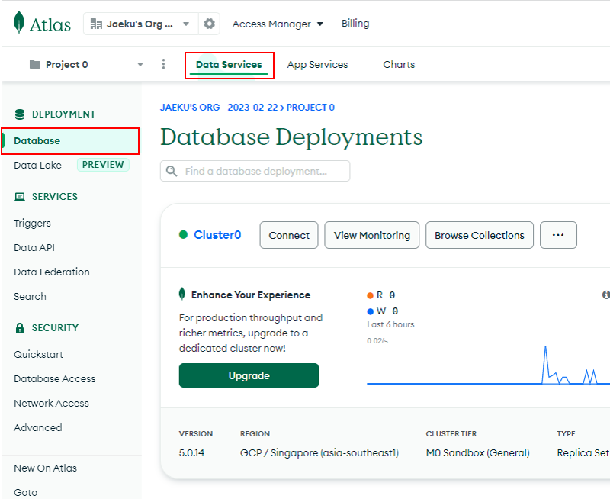Viewport: 610px width, 499px height.
Task: Click the Replica Set type value
Action: click(583, 453)
